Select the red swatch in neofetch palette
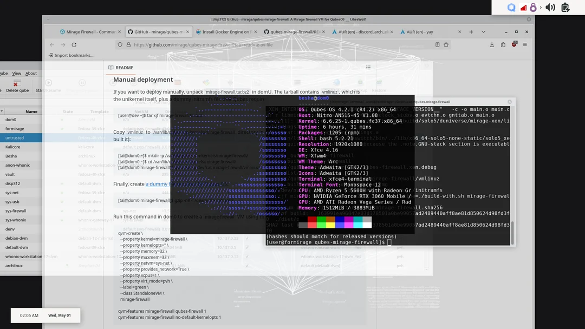The height and width of the screenshot is (329, 585). pos(312,219)
